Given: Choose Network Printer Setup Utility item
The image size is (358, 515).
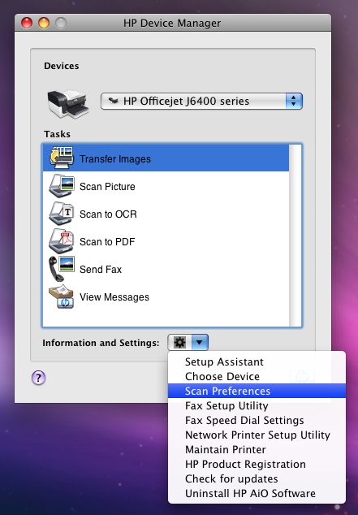Looking at the screenshot, I should pyautogui.click(x=257, y=435).
